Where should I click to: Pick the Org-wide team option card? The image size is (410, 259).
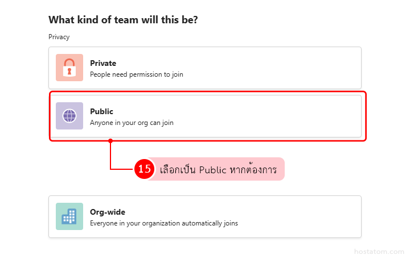[x=205, y=216]
